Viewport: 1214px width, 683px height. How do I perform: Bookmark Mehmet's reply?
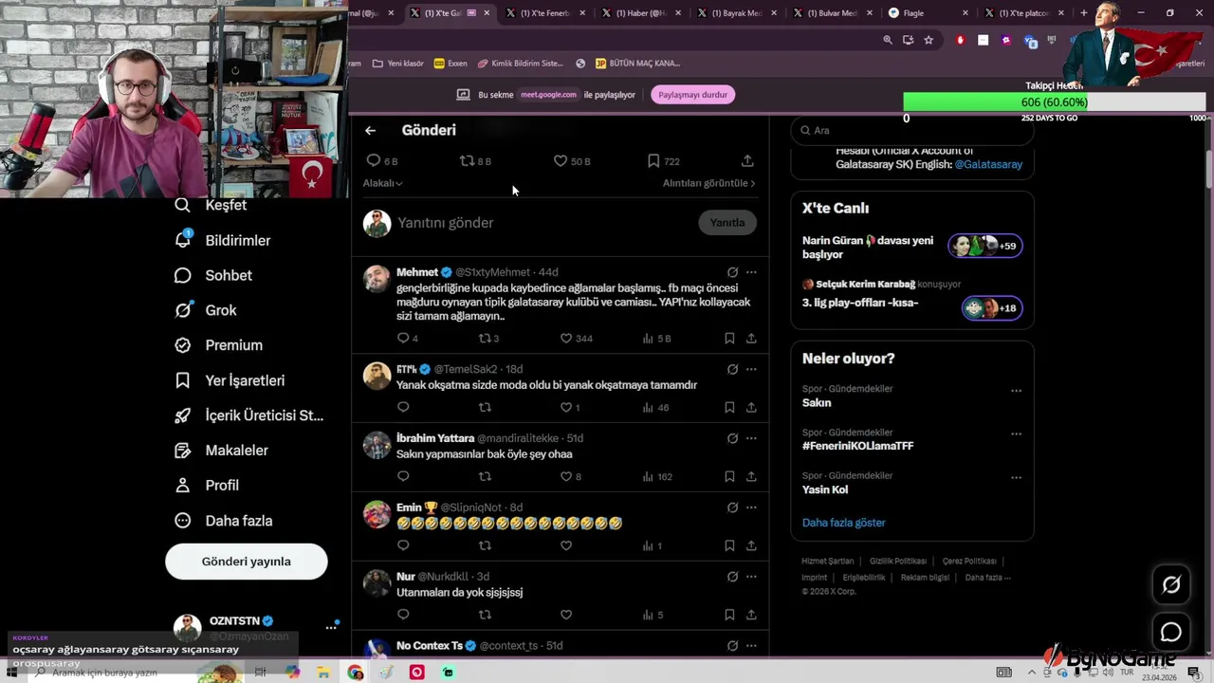(729, 339)
